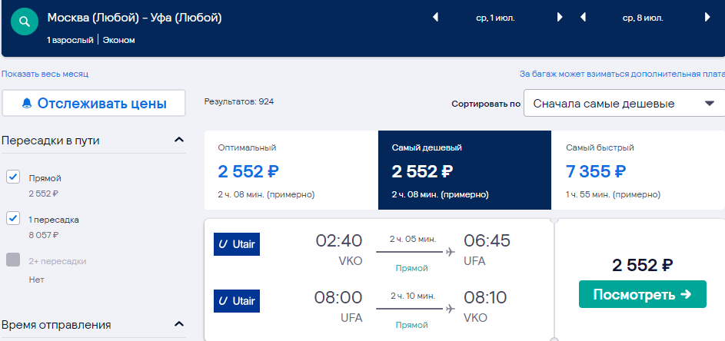Select the Оптимальный tab
The image size is (725, 341).
(291, 170)
